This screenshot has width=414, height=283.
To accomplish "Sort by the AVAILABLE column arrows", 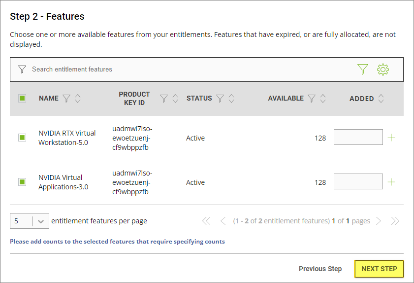I will pos(323,99).
